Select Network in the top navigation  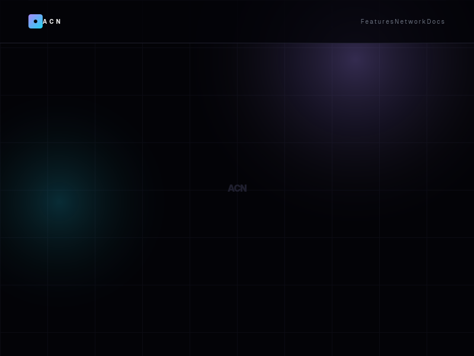pyautogui.click(x=410, y=21)
